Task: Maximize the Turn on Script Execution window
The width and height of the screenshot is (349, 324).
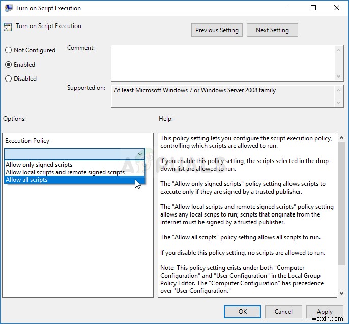Action: pos(313,8)
